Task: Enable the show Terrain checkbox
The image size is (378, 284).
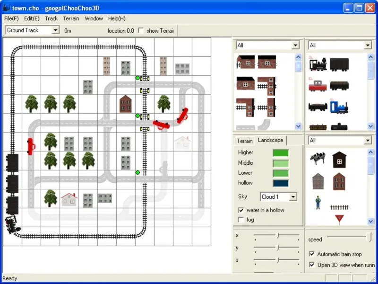Action: (x=141, y=31)
